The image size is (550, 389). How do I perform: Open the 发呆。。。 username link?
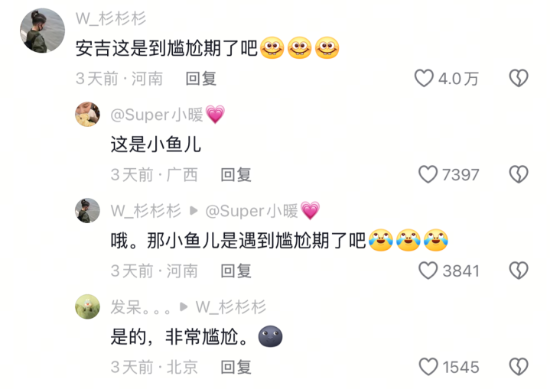click(141, 307)
